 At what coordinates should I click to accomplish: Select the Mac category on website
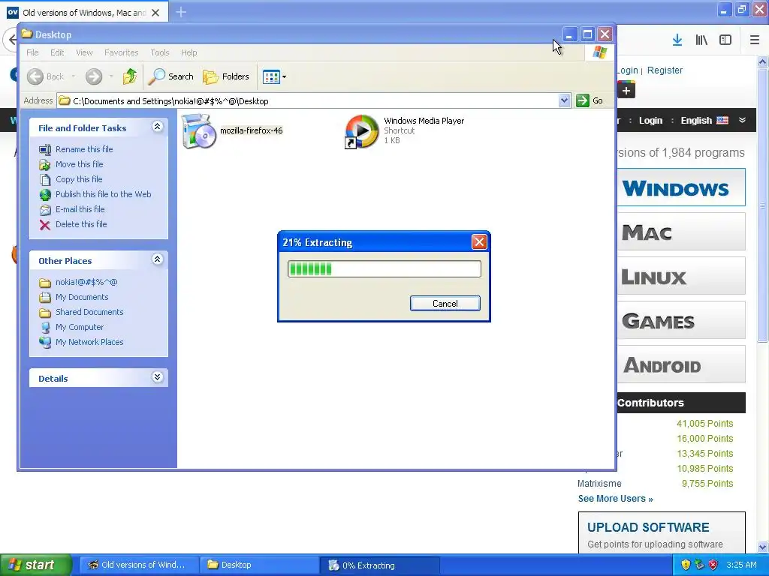[x=680, y=232]
